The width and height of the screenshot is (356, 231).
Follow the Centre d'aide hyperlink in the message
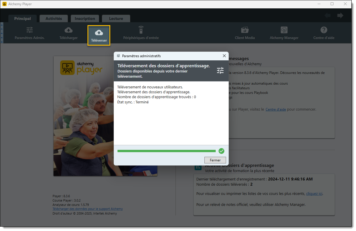click(276, 109)
